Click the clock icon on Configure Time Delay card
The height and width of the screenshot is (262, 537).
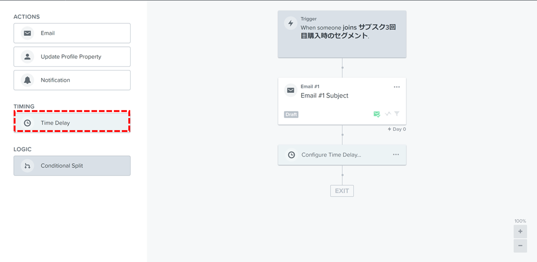pyautogui.click(x=291, y=155)
